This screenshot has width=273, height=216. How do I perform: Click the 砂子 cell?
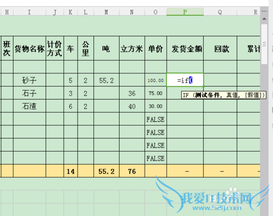(29, 80)
